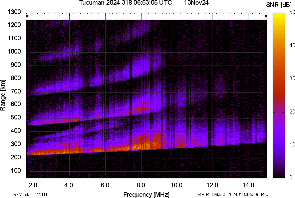Select the 30 tick label on the colorbar

292,79
